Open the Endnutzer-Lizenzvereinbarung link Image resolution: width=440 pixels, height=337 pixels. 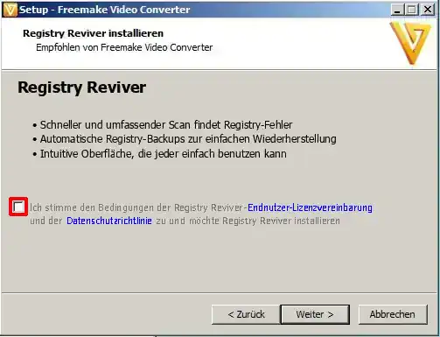coord(310,207)
